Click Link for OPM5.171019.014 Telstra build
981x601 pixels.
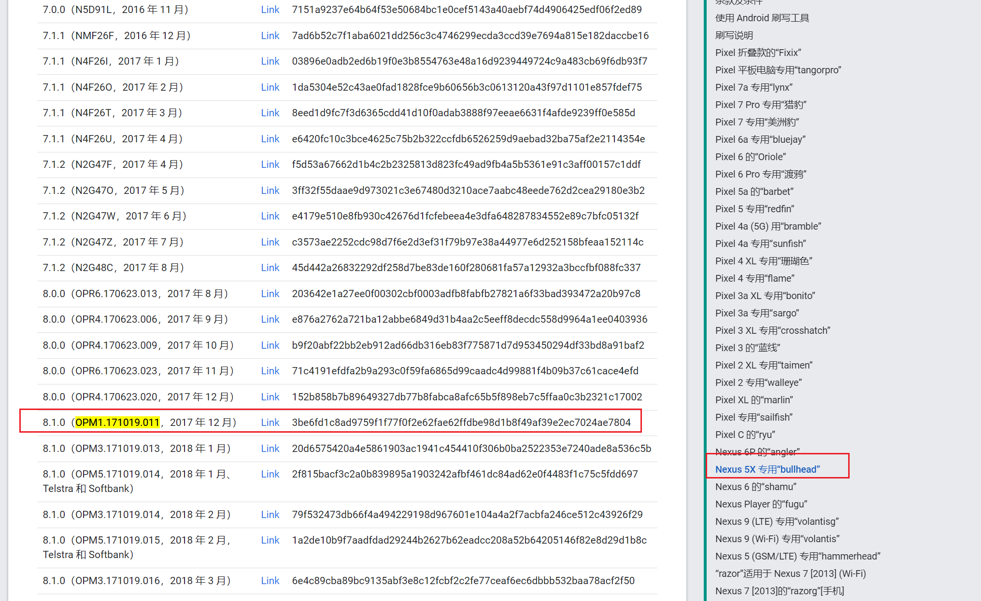(x=270, y=474)
